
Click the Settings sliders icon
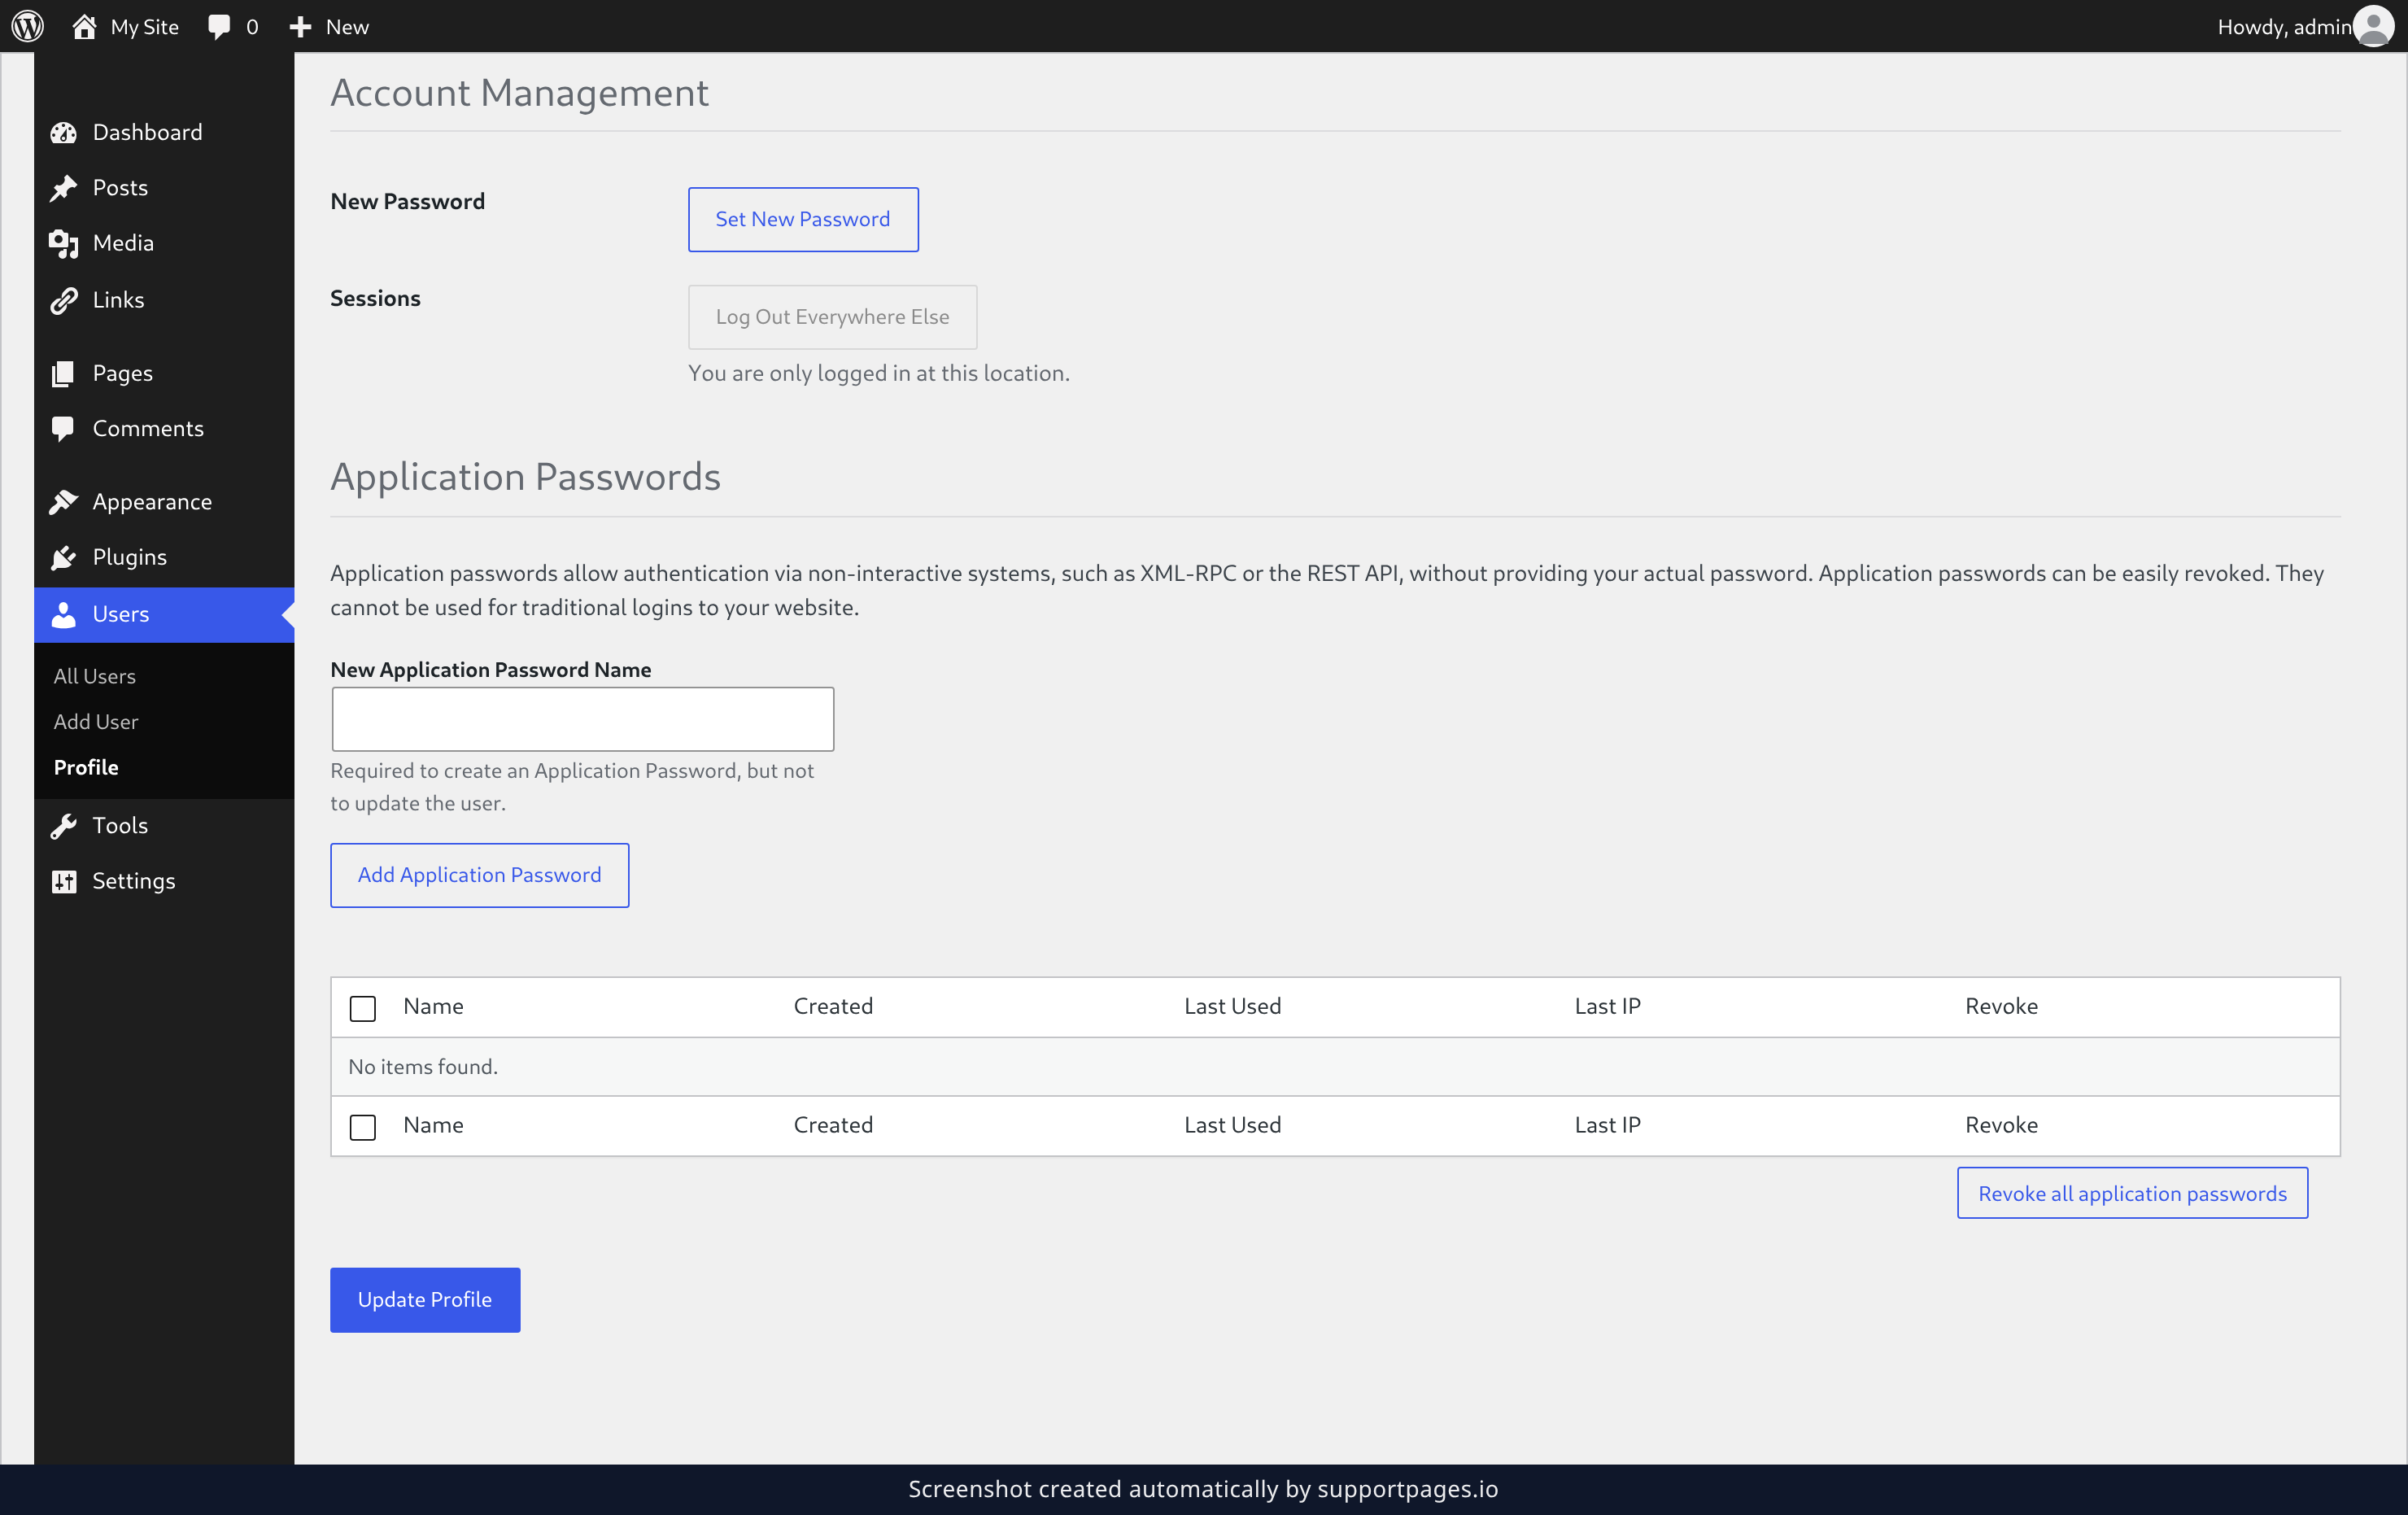(x=64, y=881)
